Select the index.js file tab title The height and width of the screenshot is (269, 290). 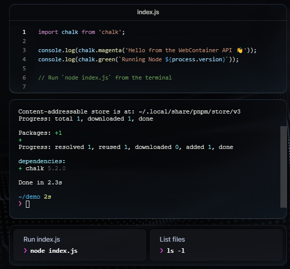pyautogui.click(x=148, y=12)
